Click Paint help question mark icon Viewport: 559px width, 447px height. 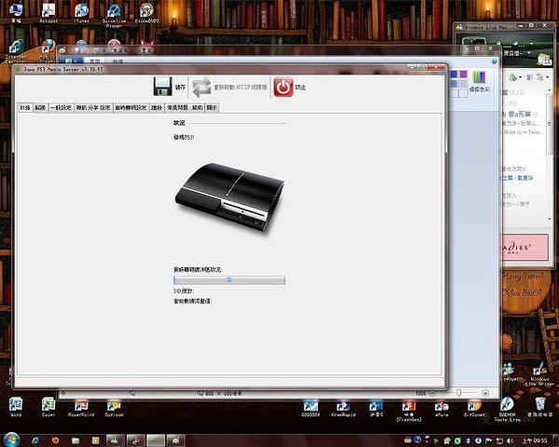pyautogui.click(x=494, y=61)
